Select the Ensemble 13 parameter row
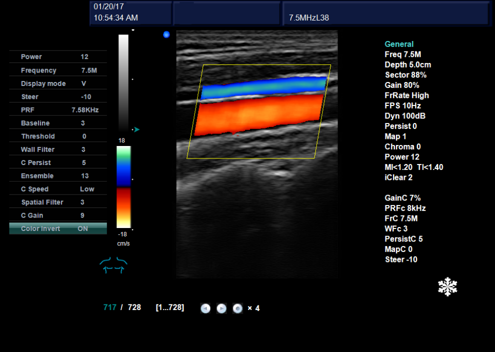 pyautogui.click(x=58, y=176)
